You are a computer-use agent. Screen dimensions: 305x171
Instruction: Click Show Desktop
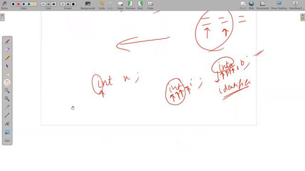click(279, 5)
